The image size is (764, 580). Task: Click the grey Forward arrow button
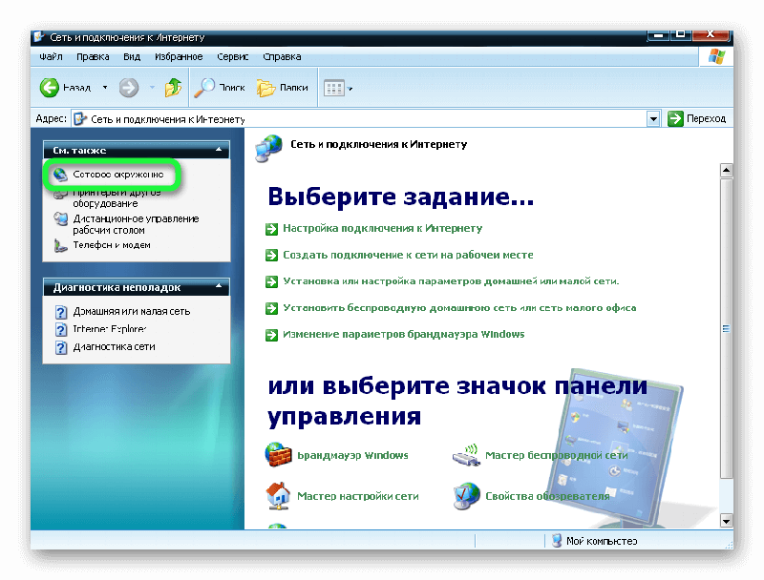[129, 88]
